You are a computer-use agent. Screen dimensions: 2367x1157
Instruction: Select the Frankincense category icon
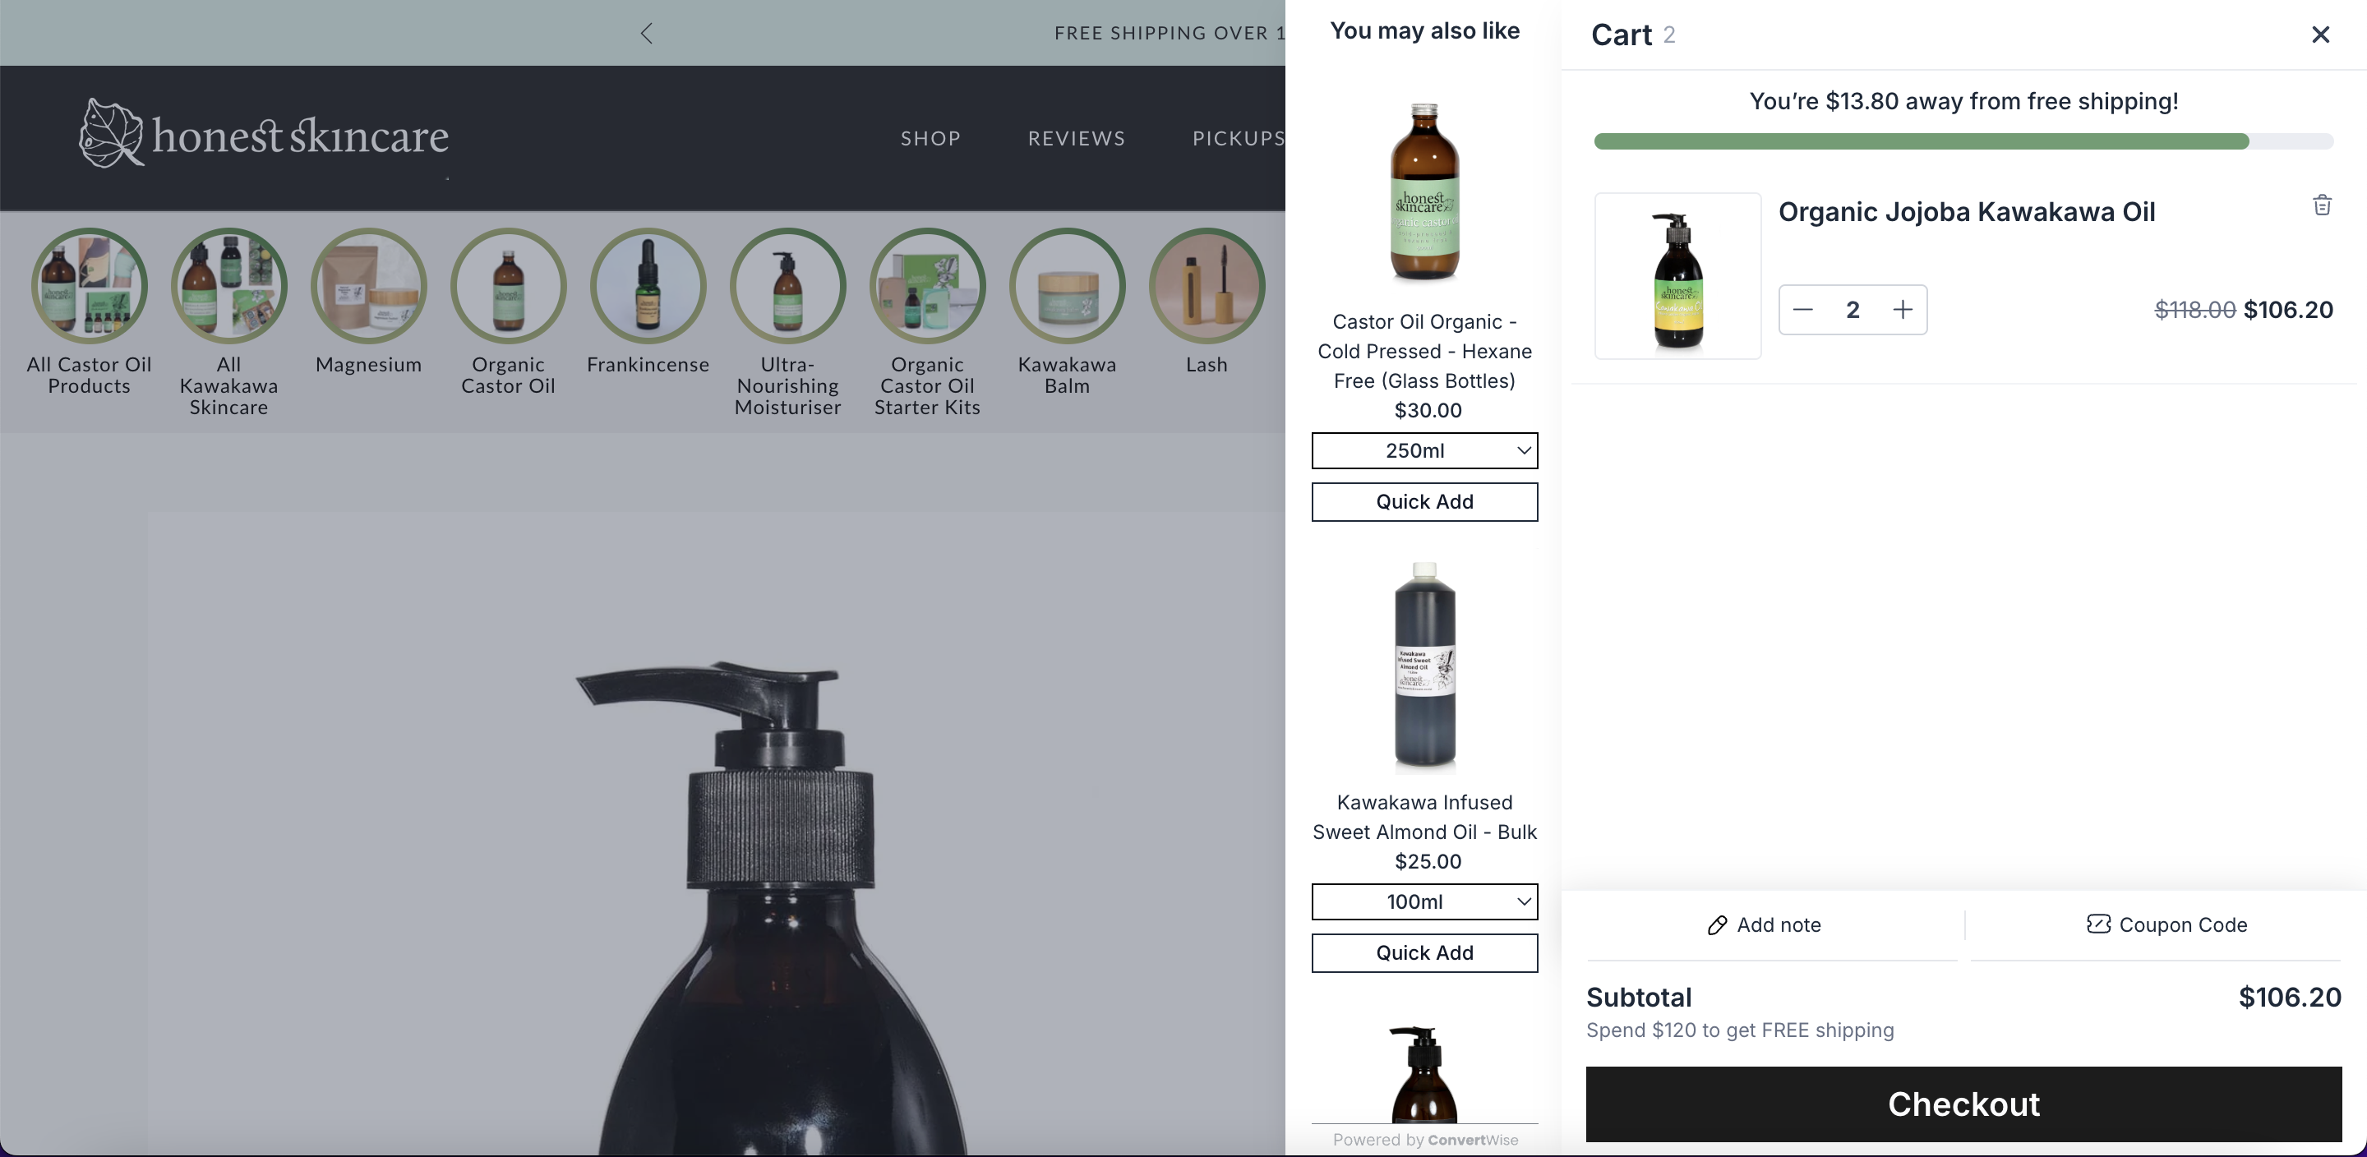[648, 286]
